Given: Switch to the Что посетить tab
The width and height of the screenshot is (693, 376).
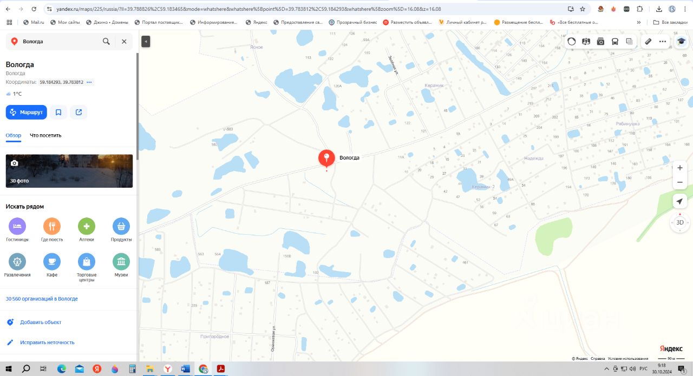Looking at the screenshot, I should [45, 135].
